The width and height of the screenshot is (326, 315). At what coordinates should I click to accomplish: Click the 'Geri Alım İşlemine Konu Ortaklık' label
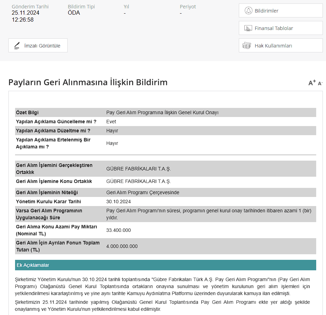point(54,182)
